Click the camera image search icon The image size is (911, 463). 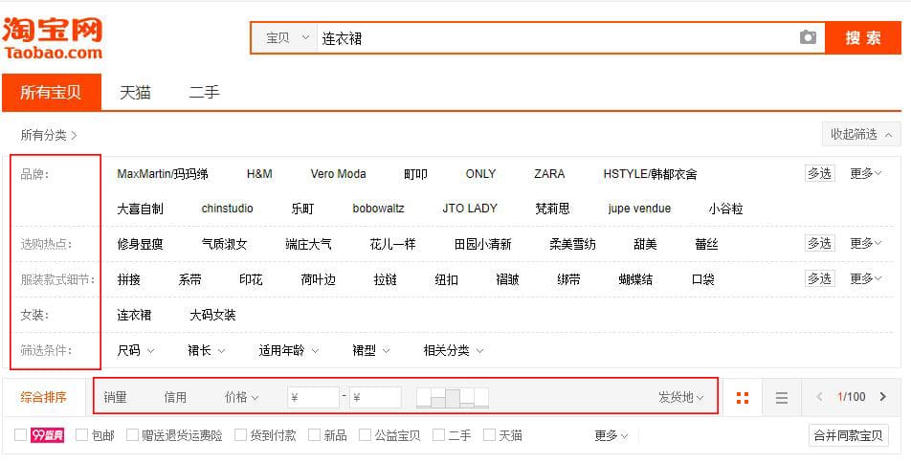[808, 37]
